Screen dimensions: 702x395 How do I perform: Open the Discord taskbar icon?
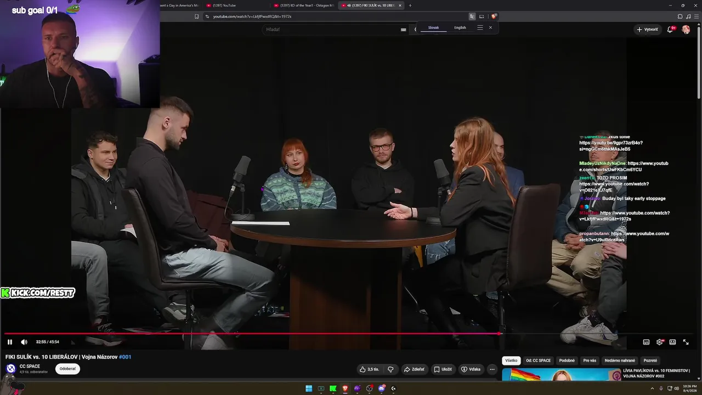[381, 388]
